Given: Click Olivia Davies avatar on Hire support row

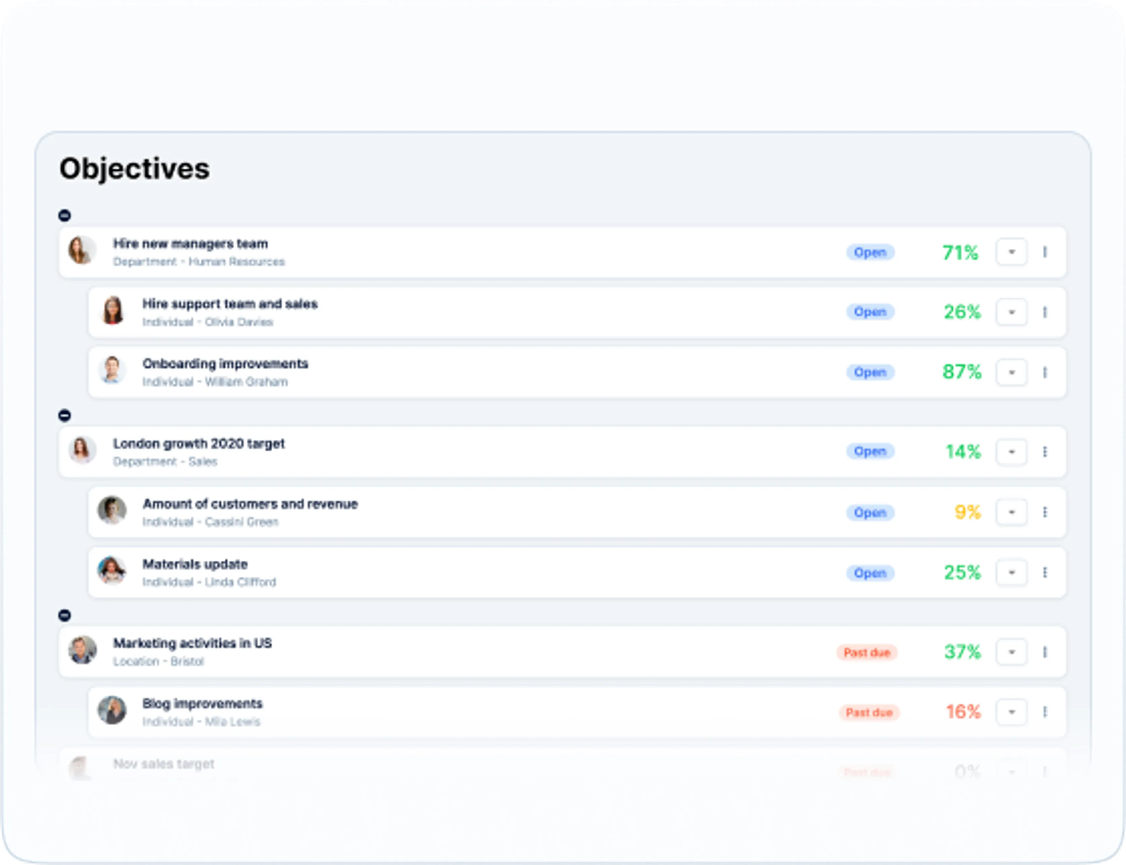Looking at the screenshot, I should click(x=112, y=311).
